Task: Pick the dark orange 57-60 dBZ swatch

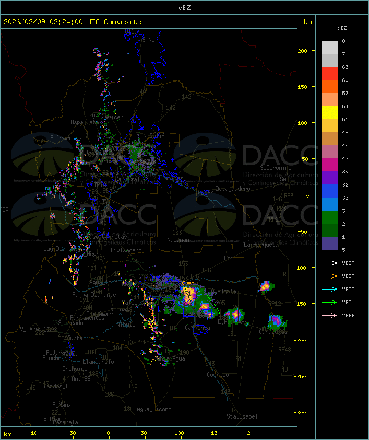Action: [329, 86]
